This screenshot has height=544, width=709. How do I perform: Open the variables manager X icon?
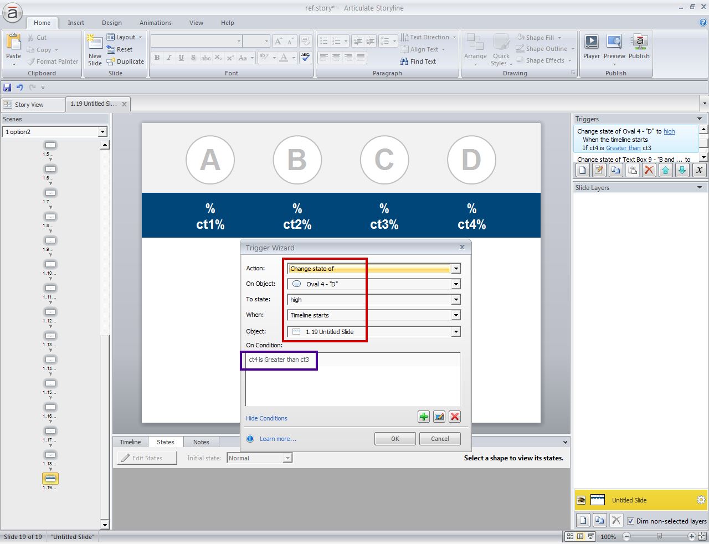[699, 171]
